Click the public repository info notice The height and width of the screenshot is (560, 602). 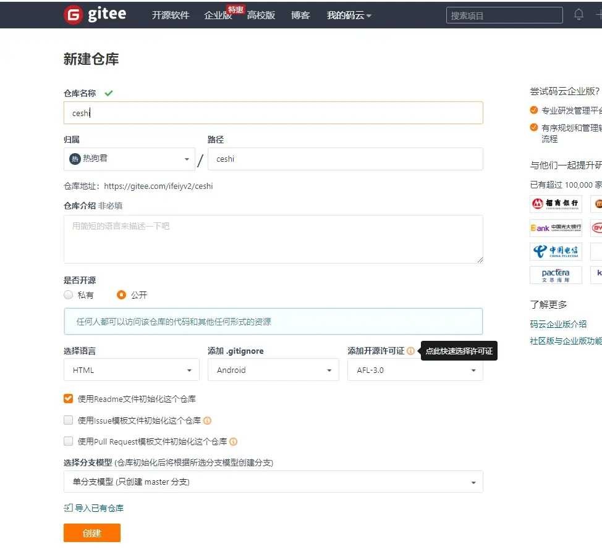coord(273,322)
